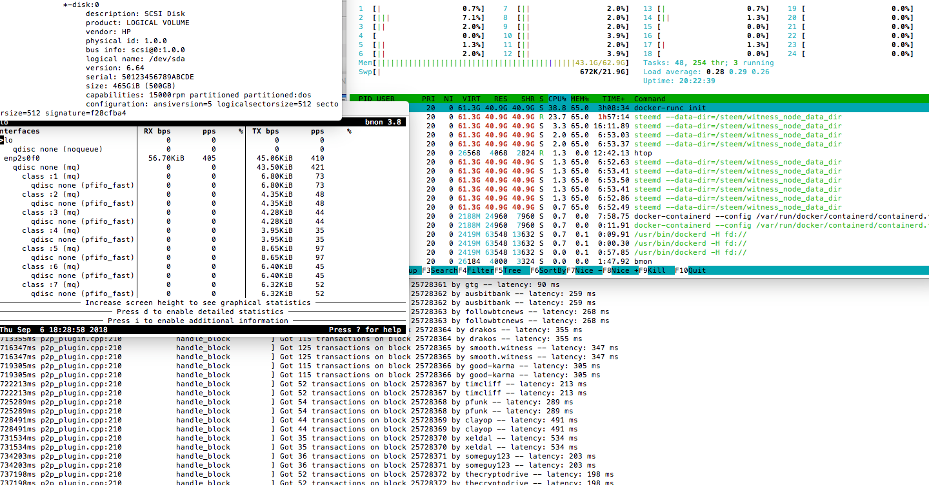Sort htop by the MEM% column header

tap(581, 99)
